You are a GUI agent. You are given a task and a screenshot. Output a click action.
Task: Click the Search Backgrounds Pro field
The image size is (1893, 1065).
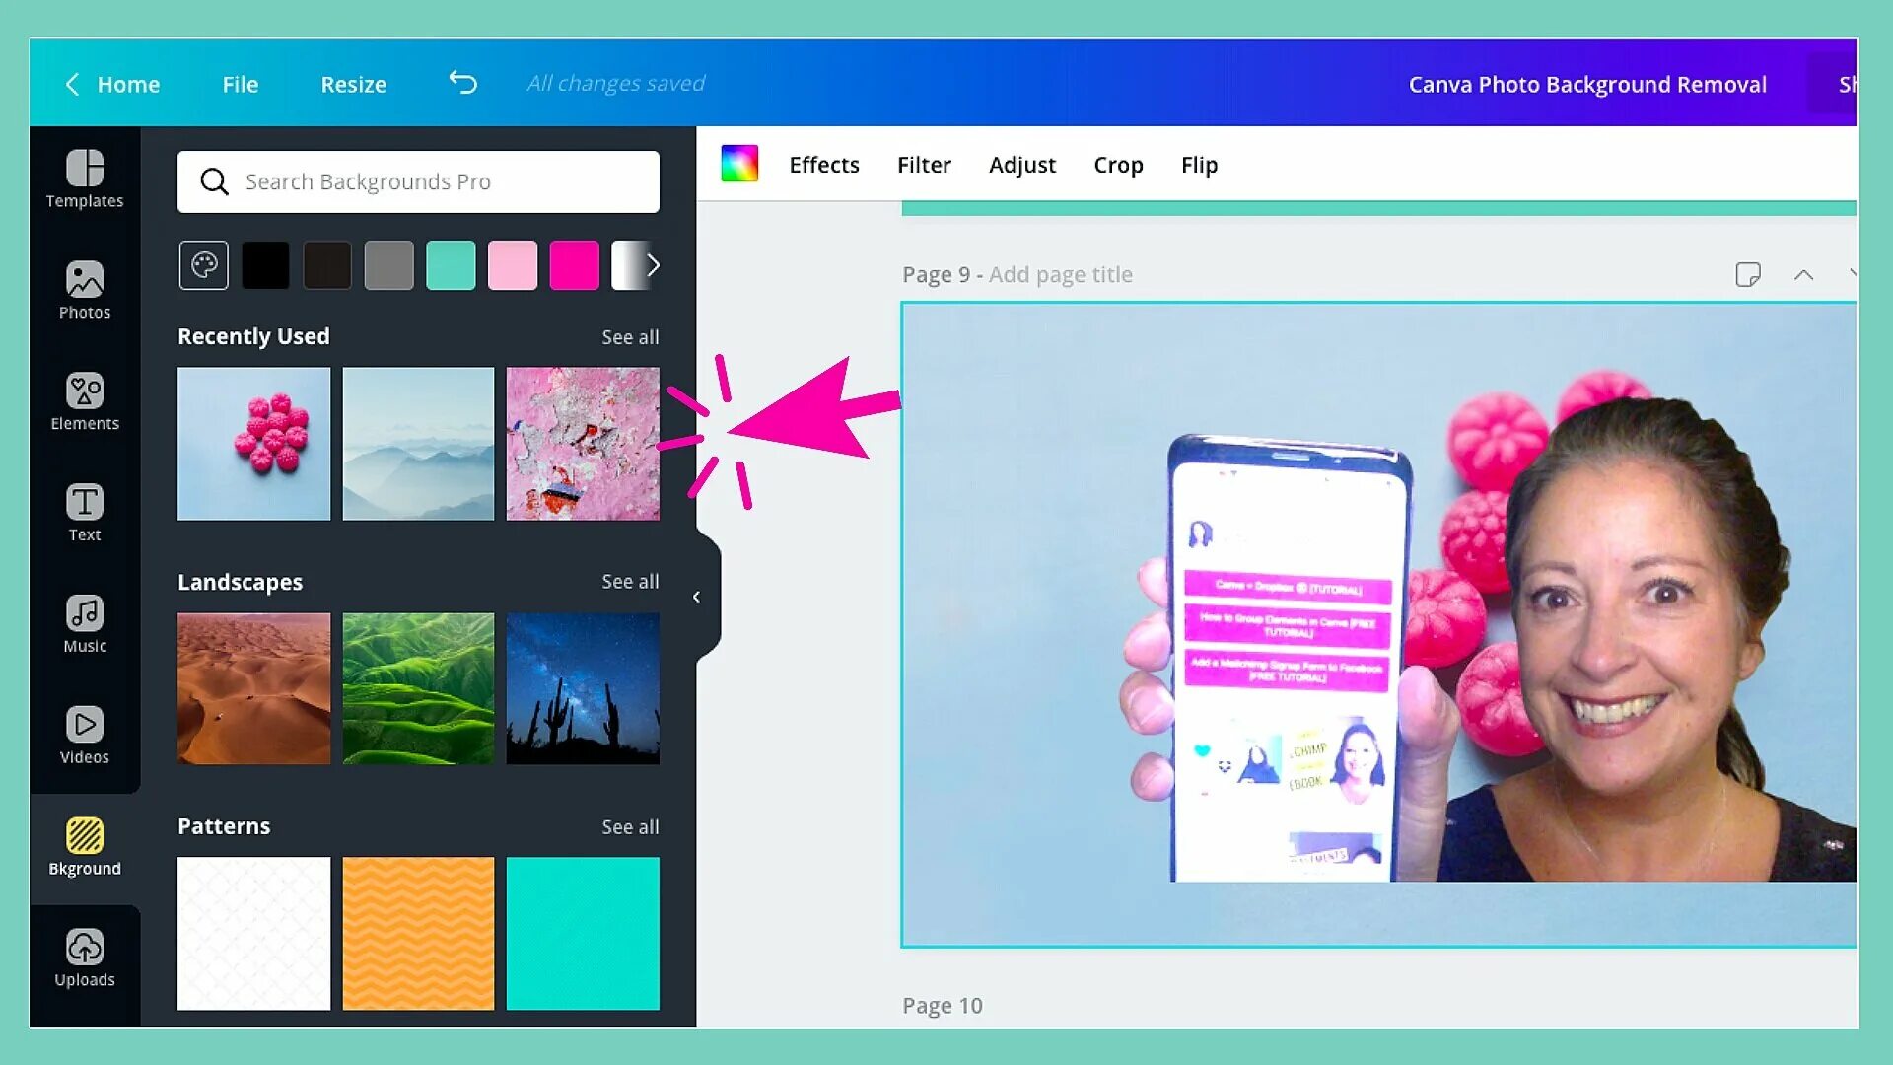coord(418,181)
